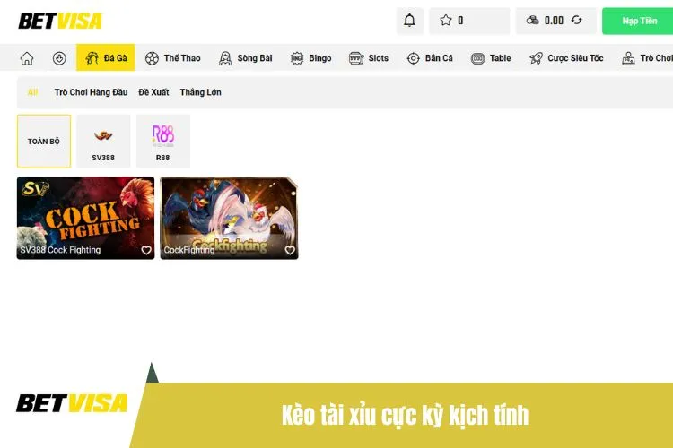
Task: Select the Thắng Lớn tab
Action: pyautogui.click(x=200, y=92)
